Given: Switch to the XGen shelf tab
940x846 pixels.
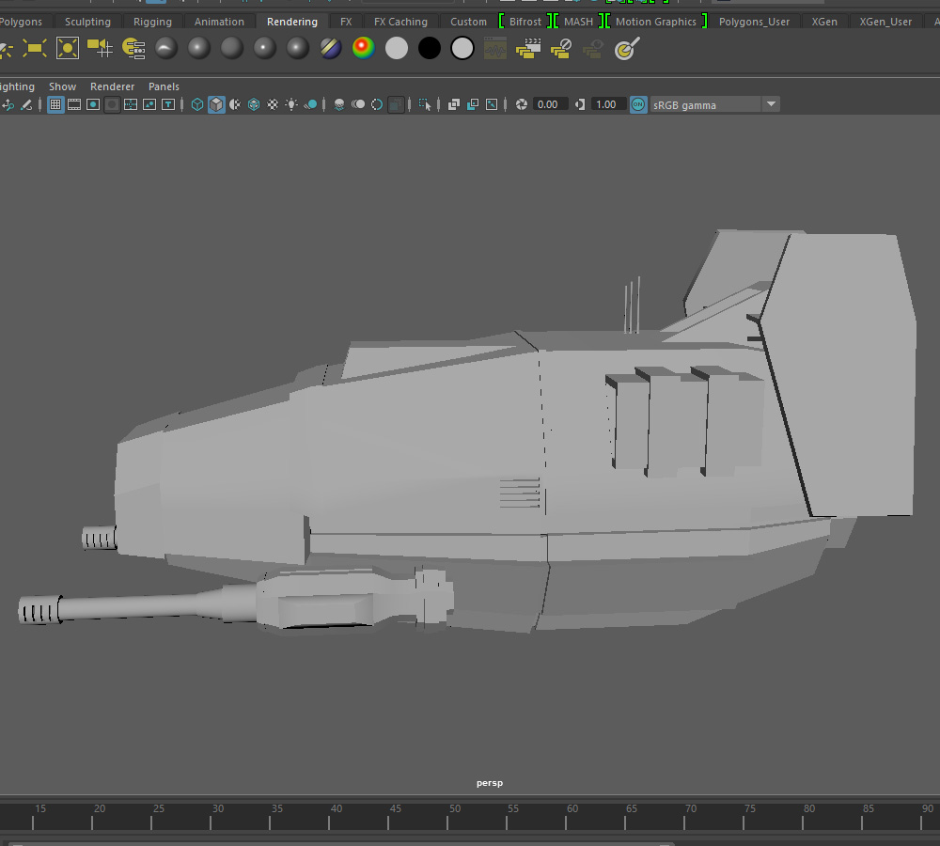Looking at the screenshot, I should coord(824,22).
